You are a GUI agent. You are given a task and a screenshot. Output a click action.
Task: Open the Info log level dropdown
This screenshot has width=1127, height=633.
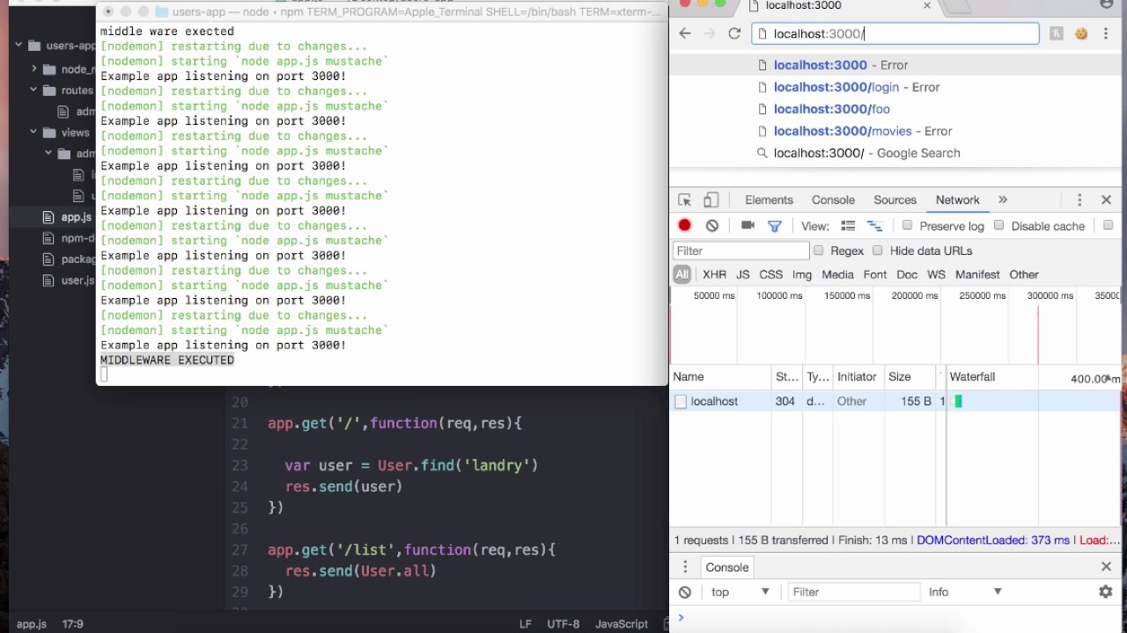(964, 592)
